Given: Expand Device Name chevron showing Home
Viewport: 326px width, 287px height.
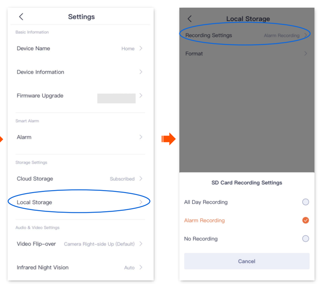Looking at the screenshot, I should pos(141,48).
